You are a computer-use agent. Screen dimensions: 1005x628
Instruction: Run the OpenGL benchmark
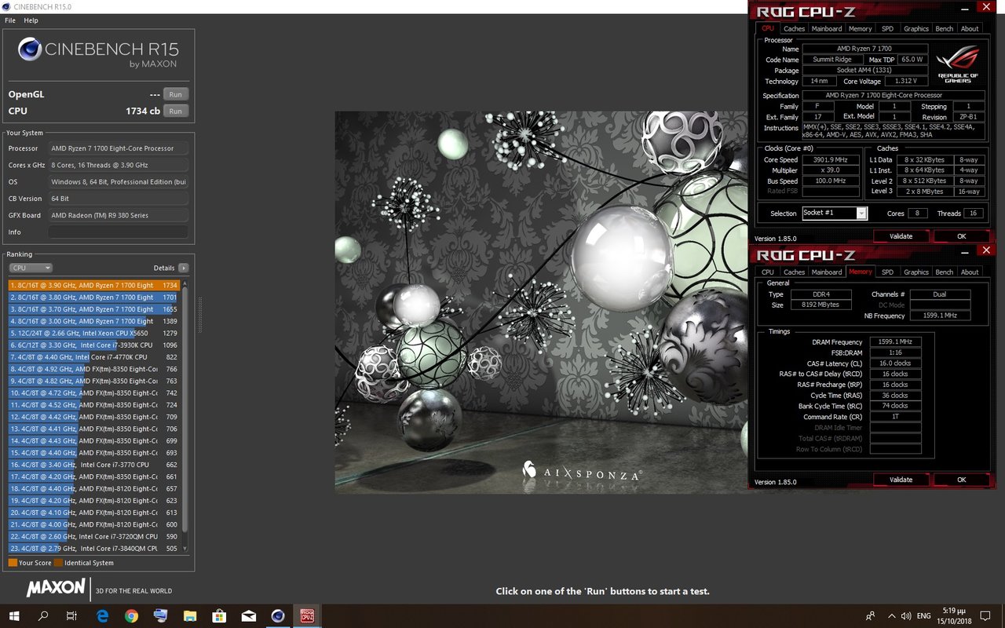pos(175,94)
